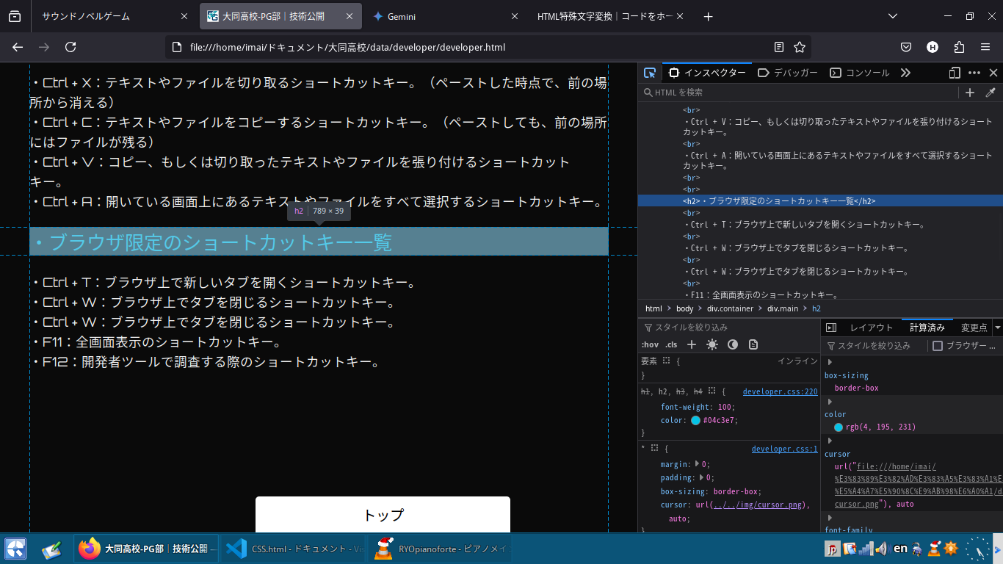Activate the element picker tool in DevTools
The width and height of the screenshot is (1003, 564).
650,73
